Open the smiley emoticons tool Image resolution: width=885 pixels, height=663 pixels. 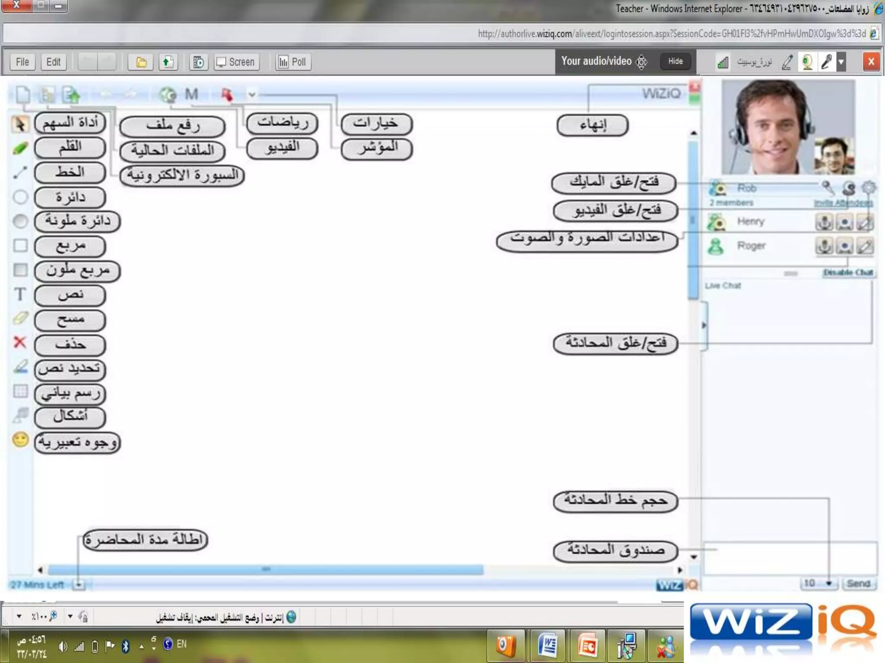point(20,440)
